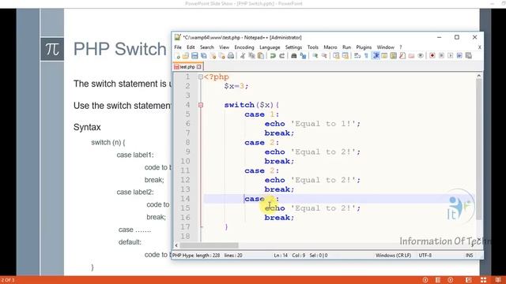Toggle the Show All Characters pilcrow icon
506x284 pixels.
[366, 56]
